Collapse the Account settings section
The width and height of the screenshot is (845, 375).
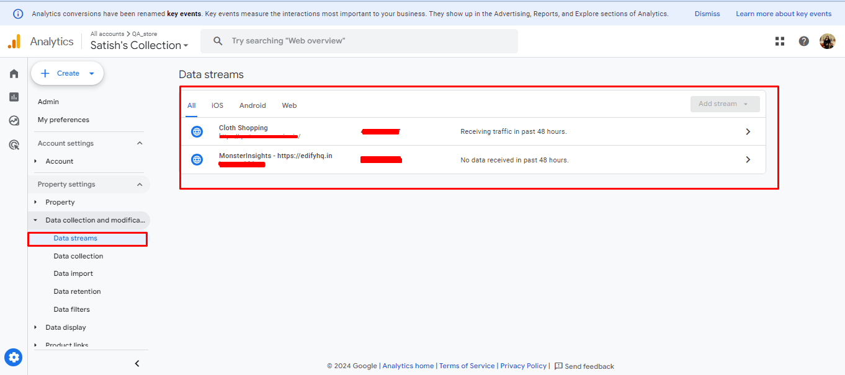tap(140, 143)
